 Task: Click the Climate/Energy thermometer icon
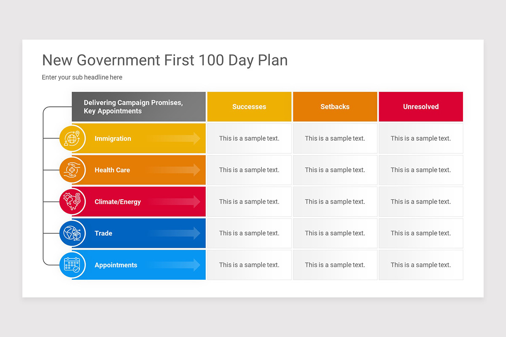coord(72,201)
